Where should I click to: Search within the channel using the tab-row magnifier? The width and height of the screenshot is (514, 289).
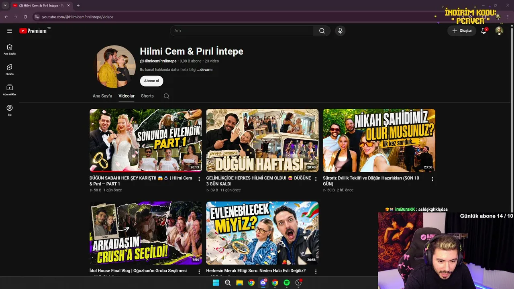(166, 96)
